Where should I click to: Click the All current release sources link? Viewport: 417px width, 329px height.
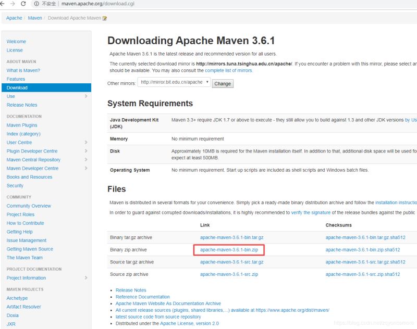coord(223,310)
